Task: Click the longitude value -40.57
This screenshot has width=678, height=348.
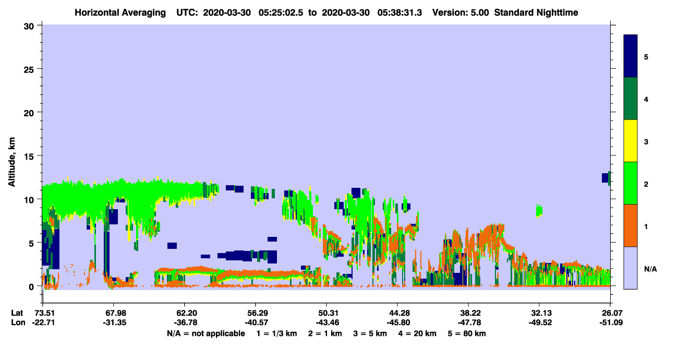Action: 255,322
